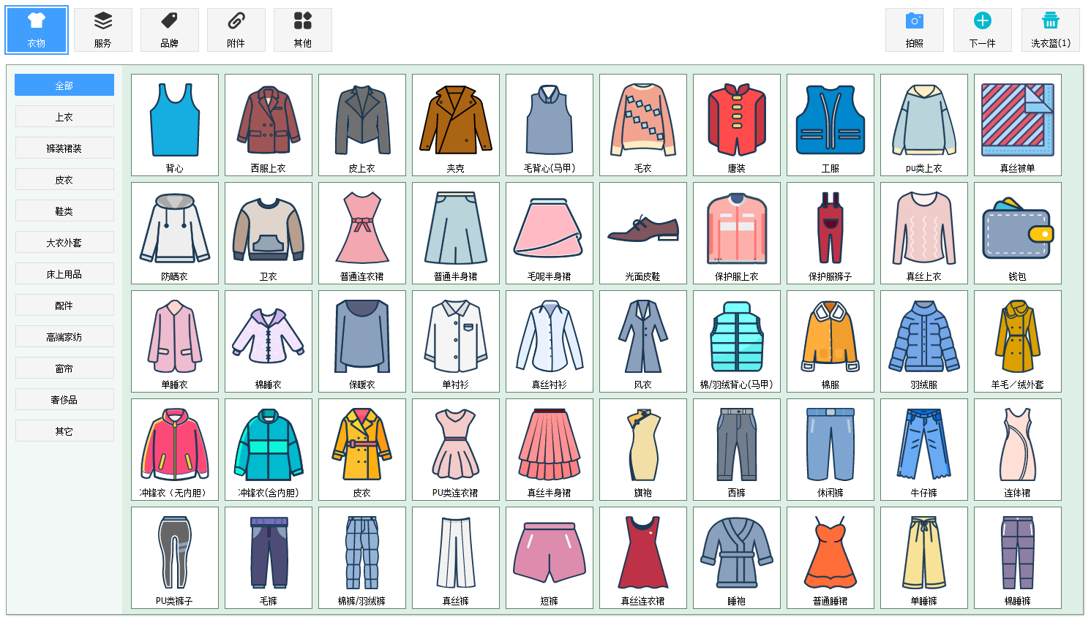The height and width of the screenshot is (617, 1091).
Task: Switch to the 品牌 brand tab
Action: coord(170,30)
